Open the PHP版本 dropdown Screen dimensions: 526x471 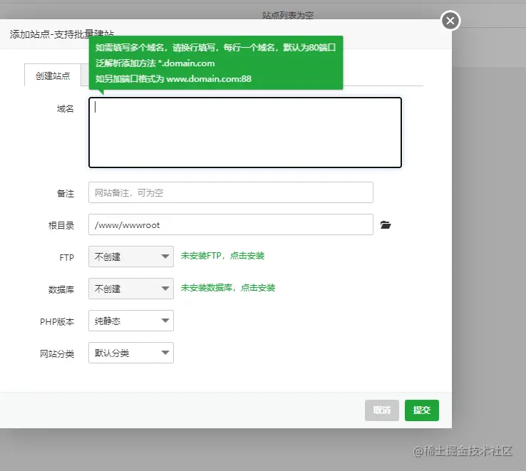click(x=131, y=321)
